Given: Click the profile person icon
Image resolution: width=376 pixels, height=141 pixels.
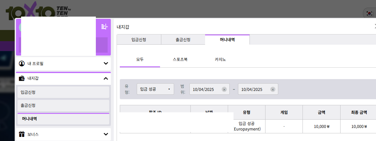Looking at the screenshot, I should [x=22, y=63].
